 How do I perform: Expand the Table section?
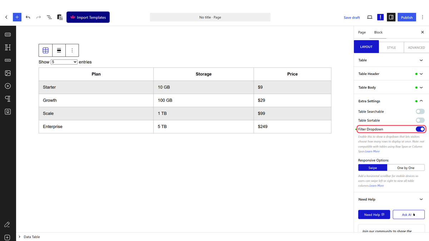(x=391, y=60)
